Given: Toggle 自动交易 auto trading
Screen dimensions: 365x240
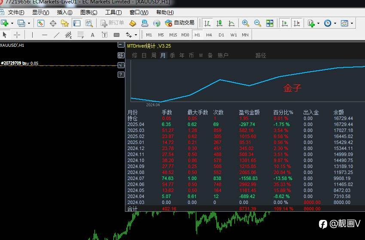Looking at the screenshot, I should (x=179, y=23).
